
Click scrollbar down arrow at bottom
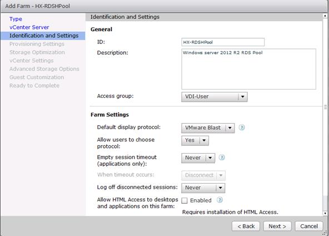click(325, 213)
